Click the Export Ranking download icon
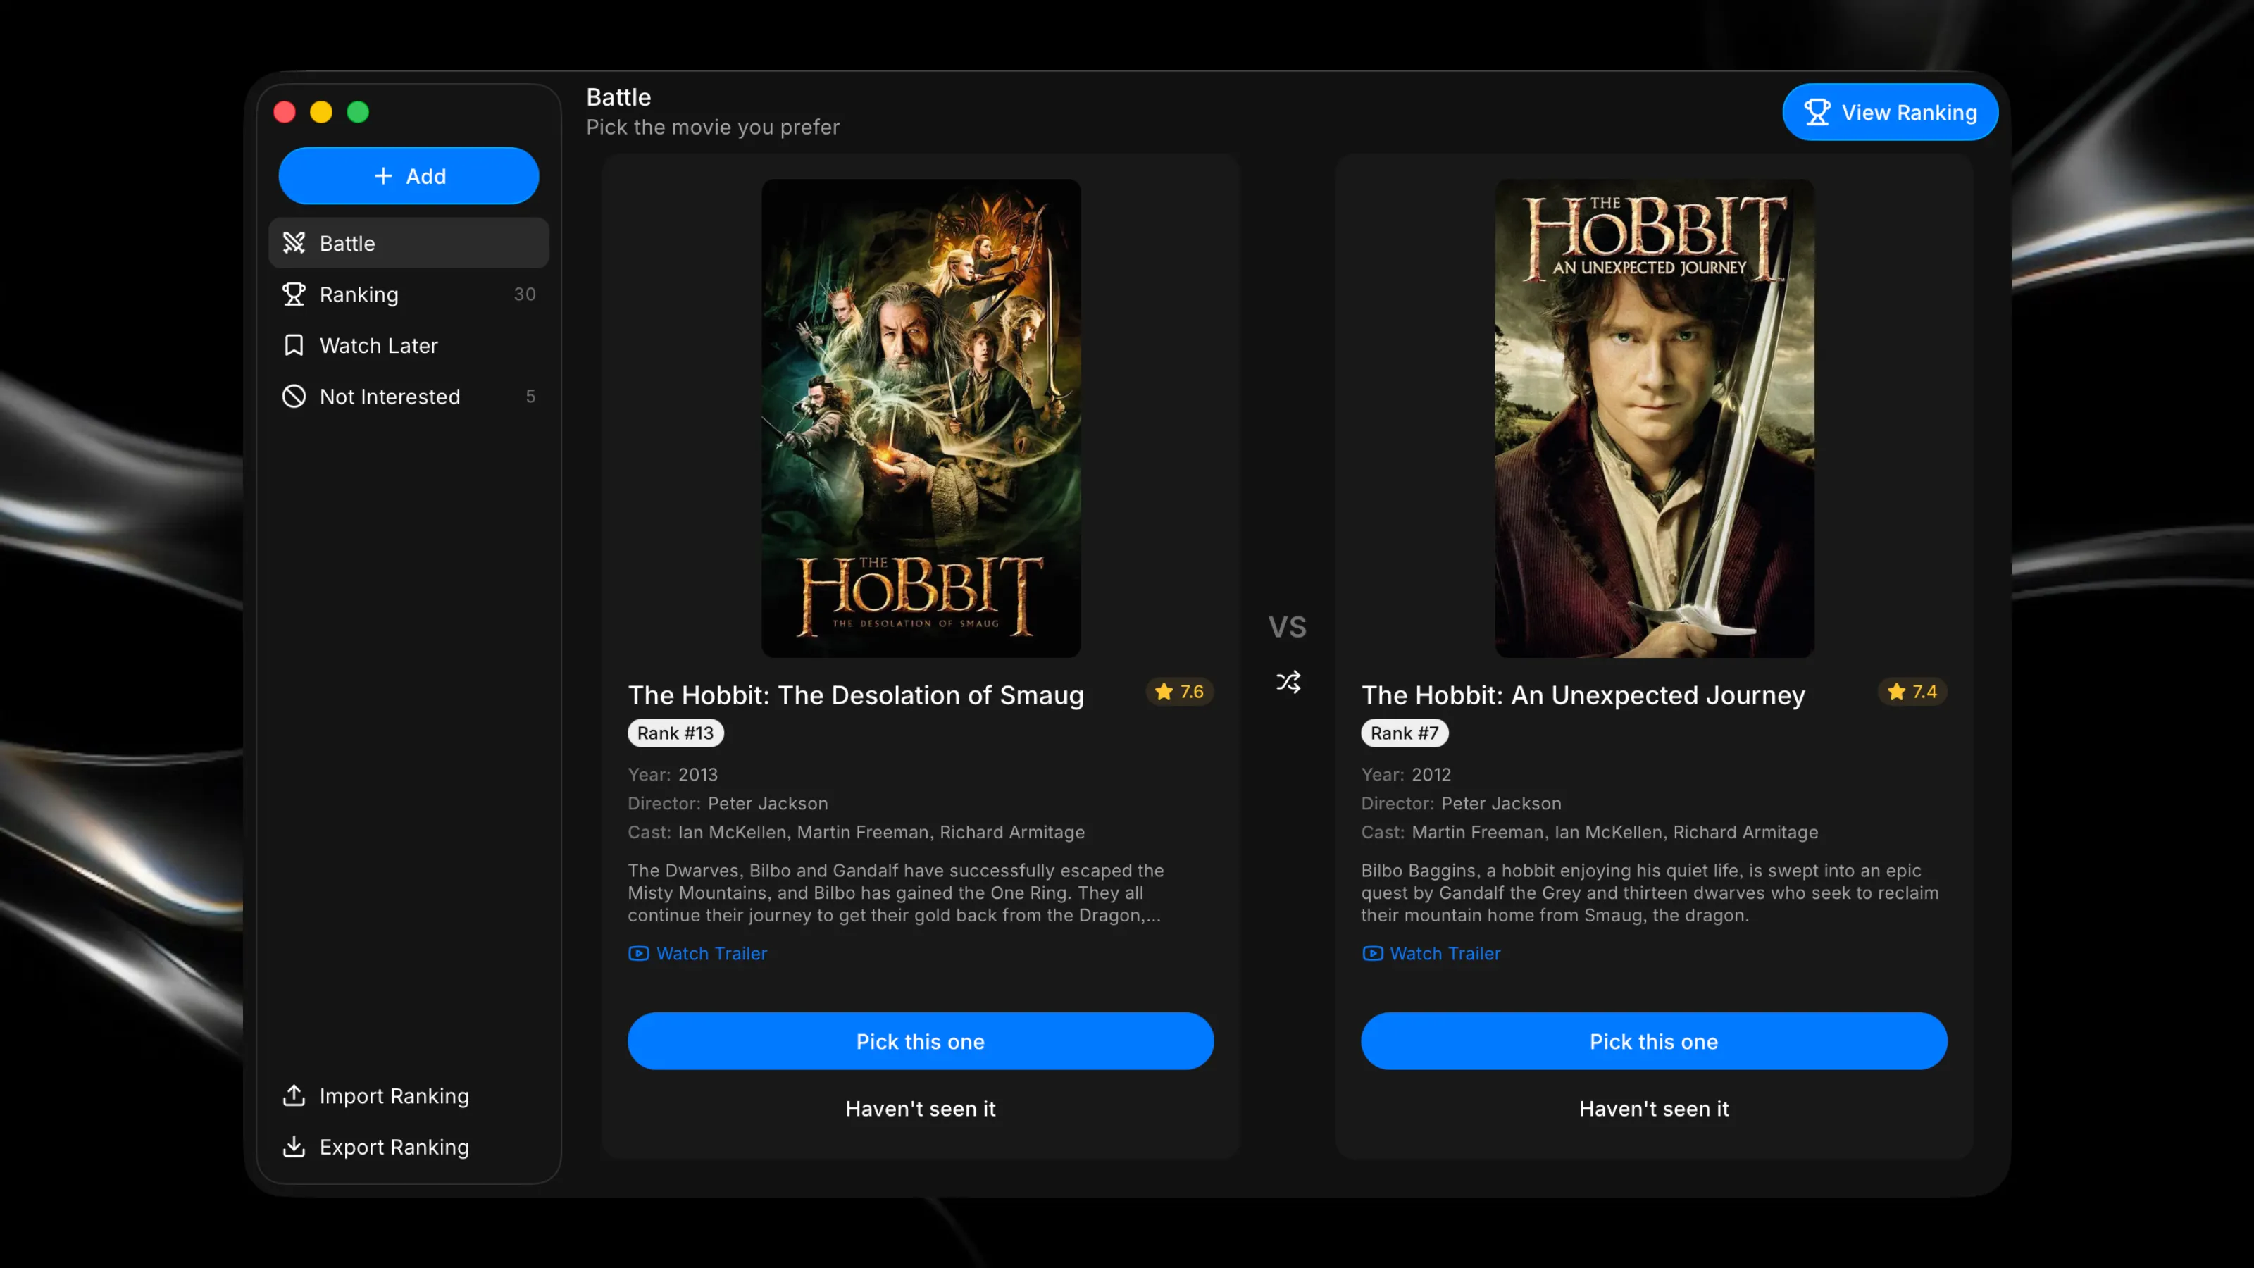 pyautogui.click(x=294, y=1146)
